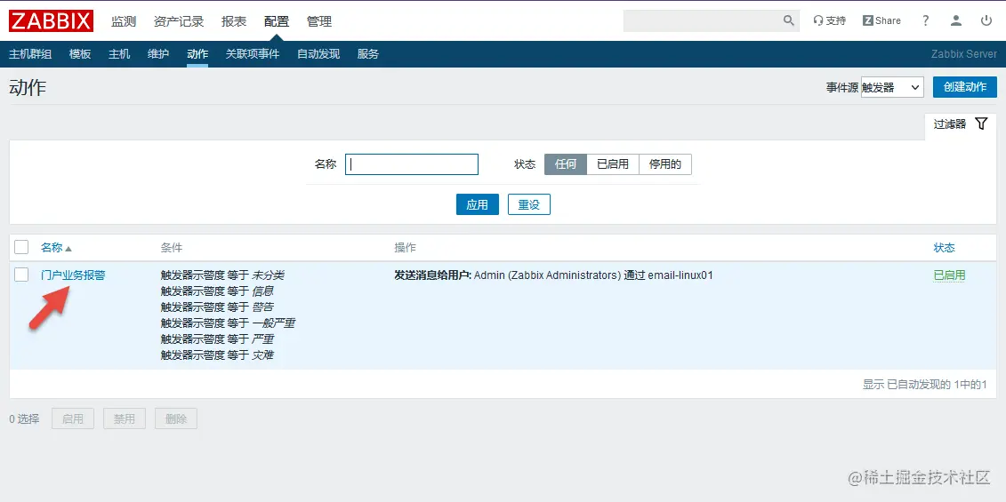Toggle the 已启用 status of 门户业务报警
Image resolution: width=1006 pixels, height=502 pixels.
tap(950, 275)
